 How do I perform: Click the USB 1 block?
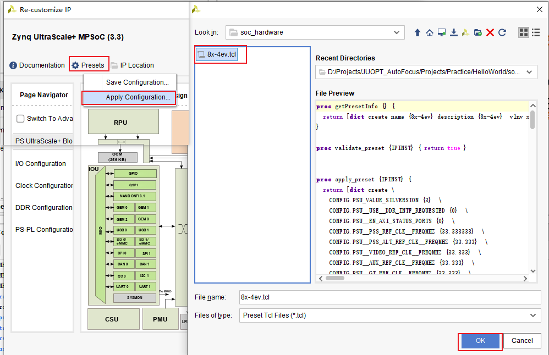pos(146,230)
